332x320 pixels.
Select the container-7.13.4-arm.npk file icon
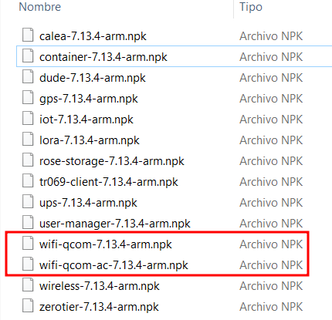click(x=28, y=56)
